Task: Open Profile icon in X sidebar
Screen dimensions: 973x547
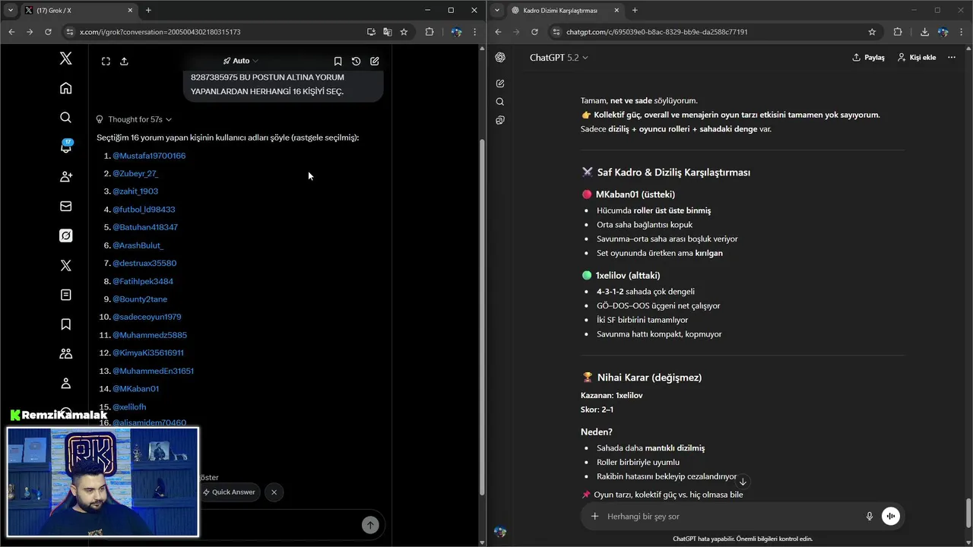Action: 66,384
